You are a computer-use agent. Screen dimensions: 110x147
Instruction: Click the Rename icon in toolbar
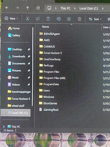(x=59, y=19)
